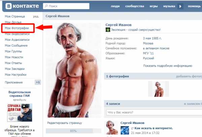Click the Как искать в интернете link
The width and height of the screenshot is (202, 137).
click(x=154, y=128)
